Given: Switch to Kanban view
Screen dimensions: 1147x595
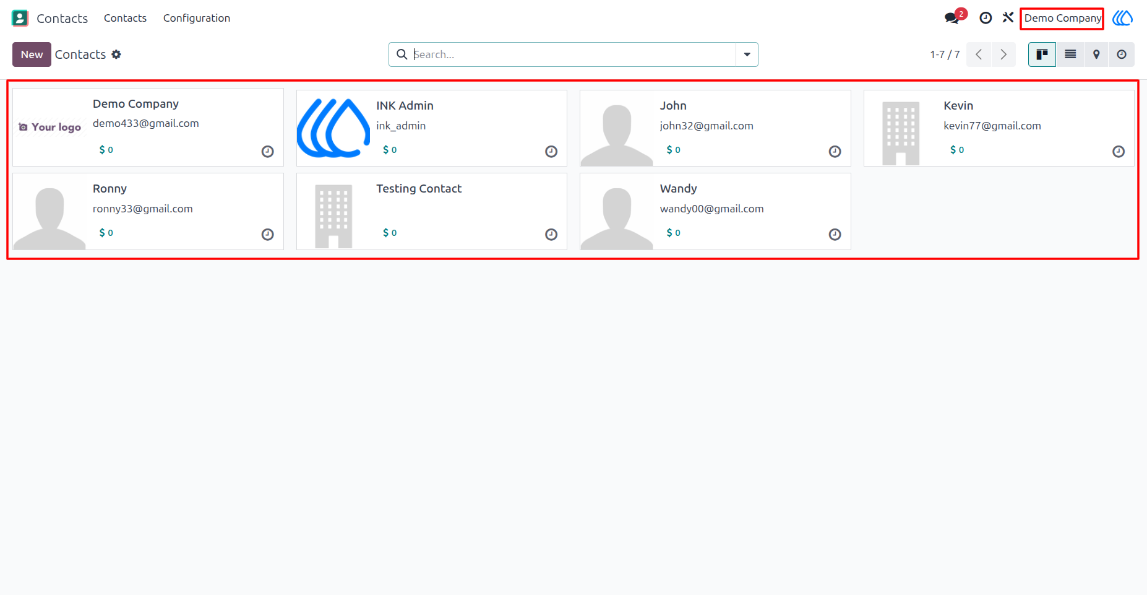Looking at the screenshot, I should 1042,54.
